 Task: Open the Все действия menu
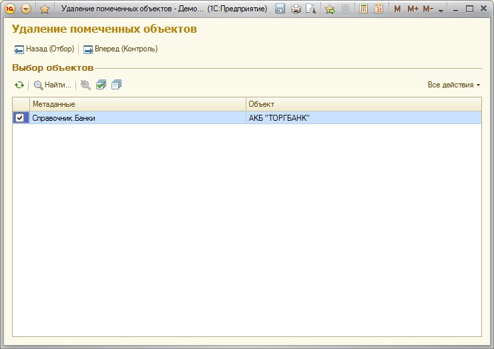coord(454,85)
